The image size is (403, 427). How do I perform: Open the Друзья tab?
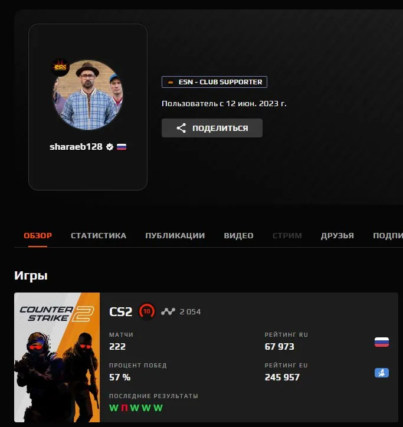coord(338,235)
